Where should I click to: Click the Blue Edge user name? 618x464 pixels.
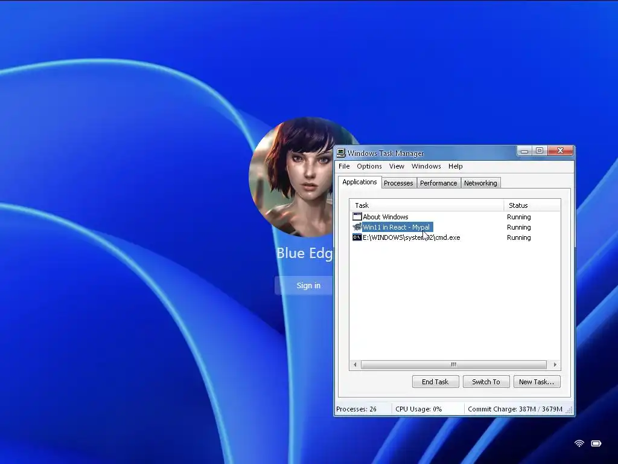(304, 253)
